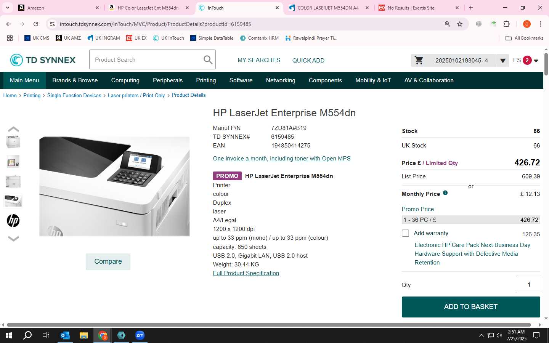549x343 pixels.
Task: Click the Qty input field
Action: (529, 285)
